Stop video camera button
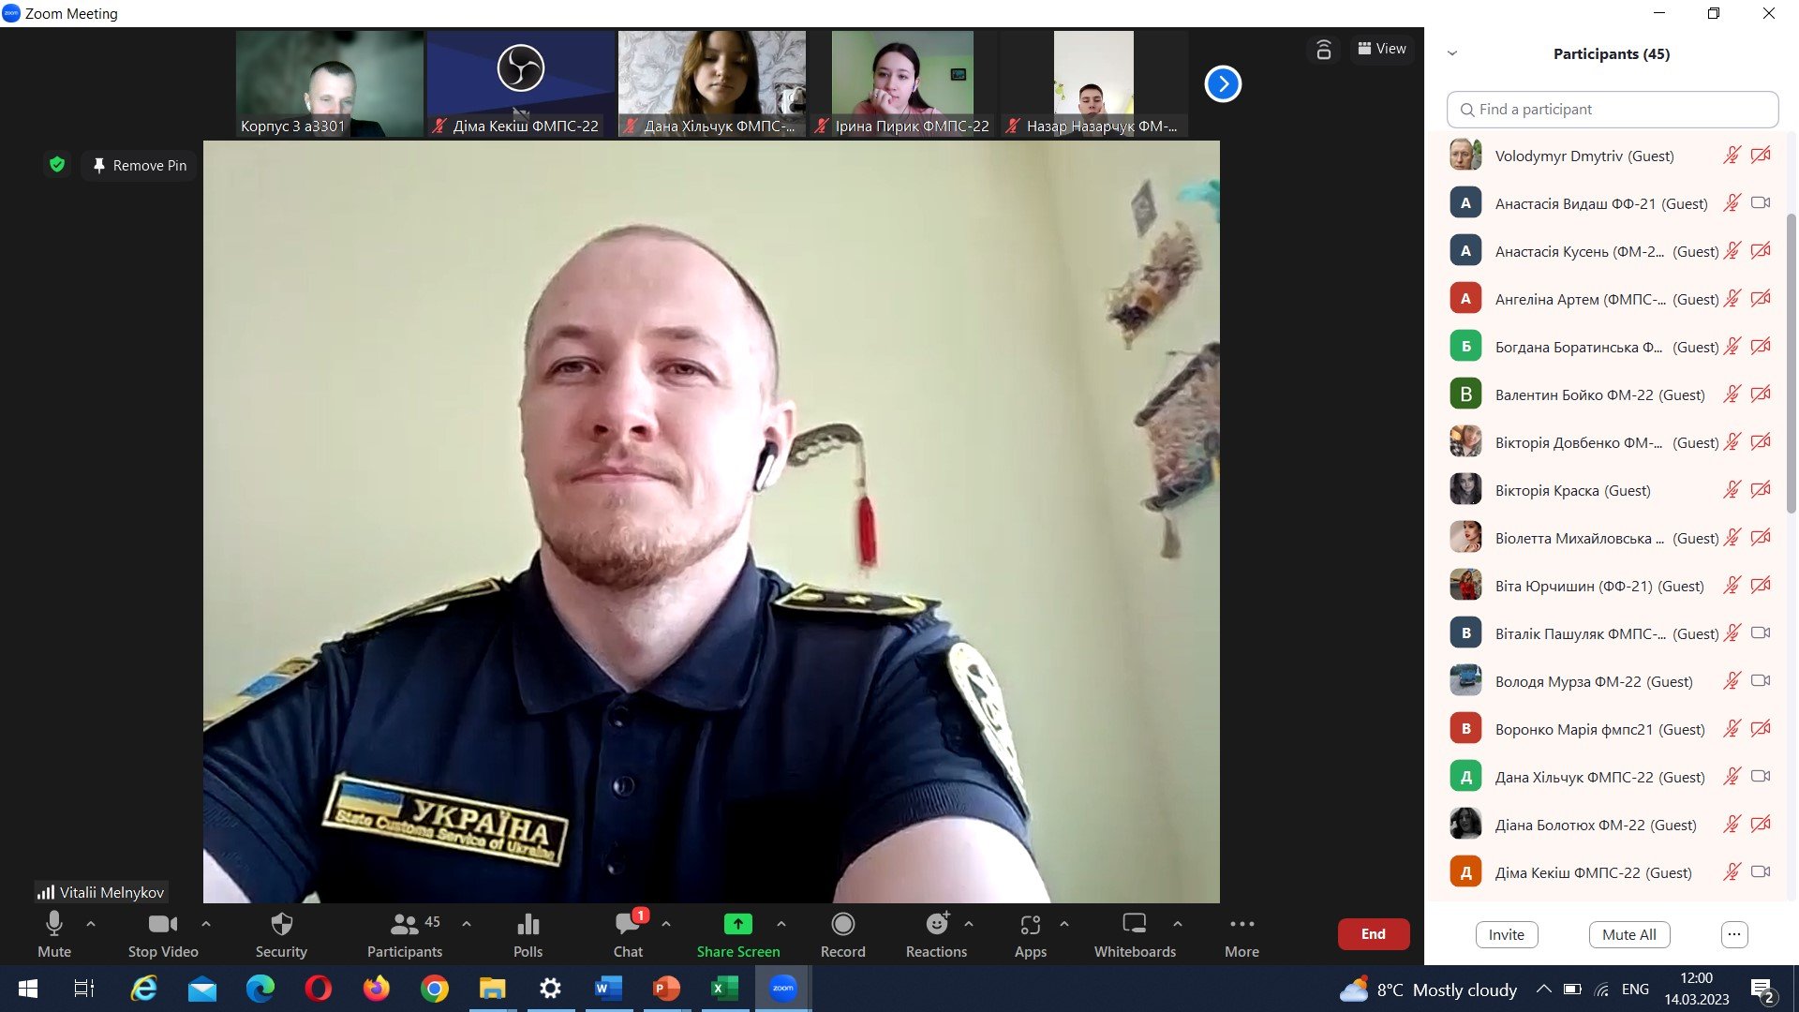Image resolution: width=1799 pixels, height=1012 pixels. pyautogui.click(x=163, y=934)
